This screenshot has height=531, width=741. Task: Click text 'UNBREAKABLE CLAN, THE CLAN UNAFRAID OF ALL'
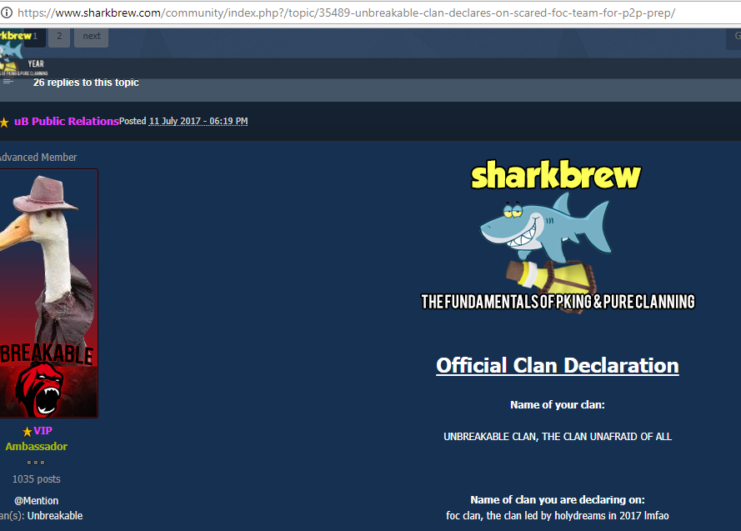(x=558, y=437)
